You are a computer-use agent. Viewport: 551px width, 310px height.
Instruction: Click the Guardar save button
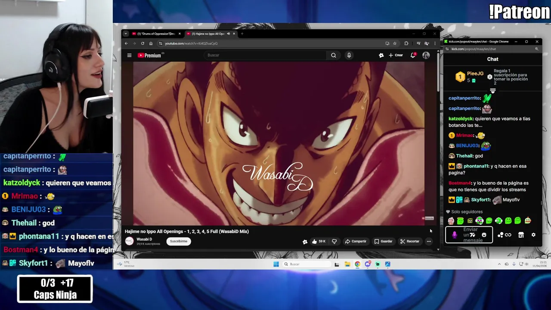tap(383, 241)
